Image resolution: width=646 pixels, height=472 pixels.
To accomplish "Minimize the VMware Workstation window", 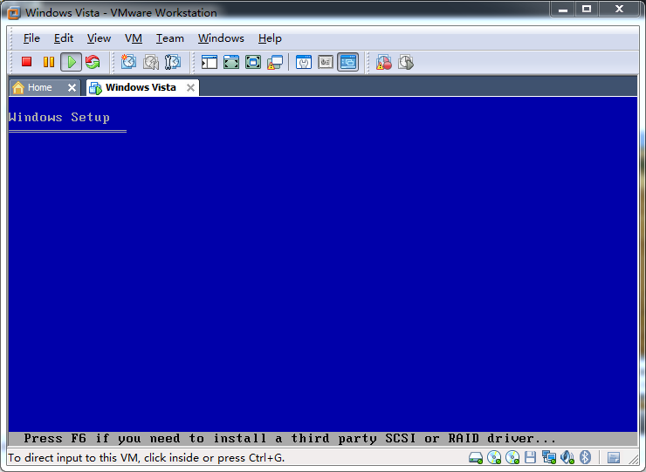I will 563,9.
